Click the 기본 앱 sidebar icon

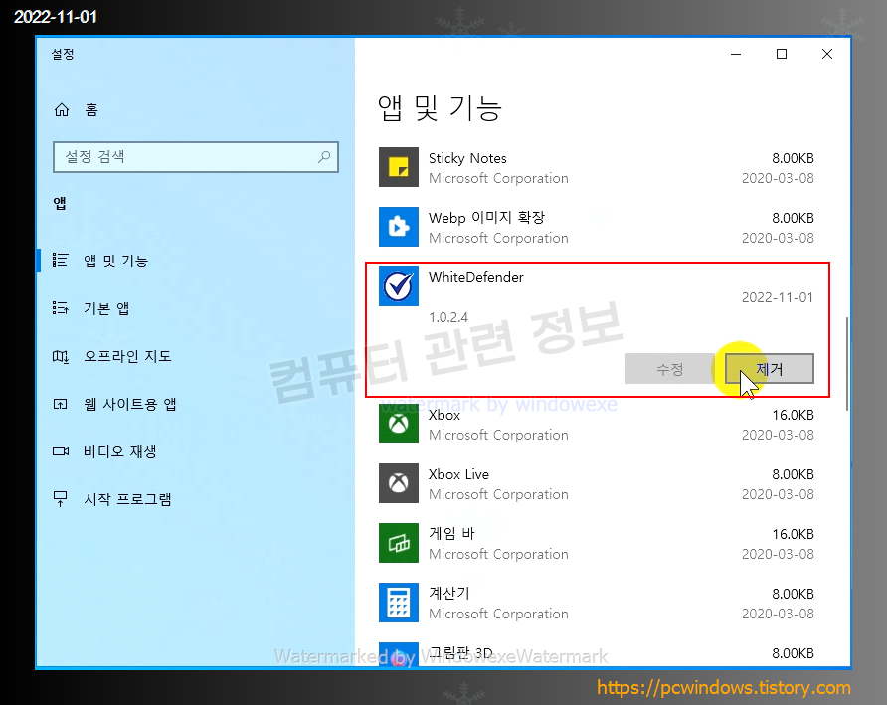tap(60, 308)
